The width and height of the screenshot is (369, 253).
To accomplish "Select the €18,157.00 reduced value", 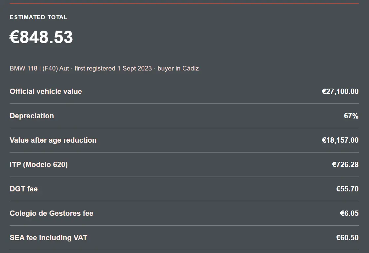I will [340, 140].
